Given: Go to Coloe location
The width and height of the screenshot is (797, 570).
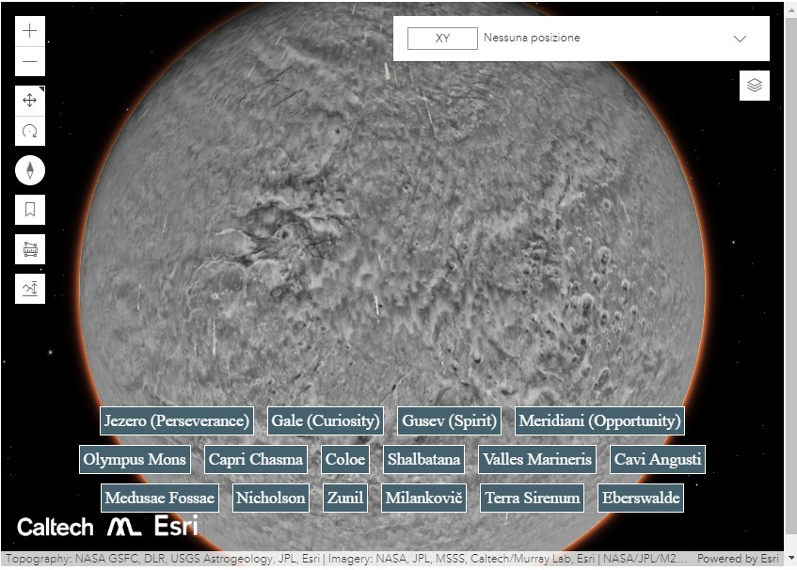Looking at the screenshot, I should point(345,459).
